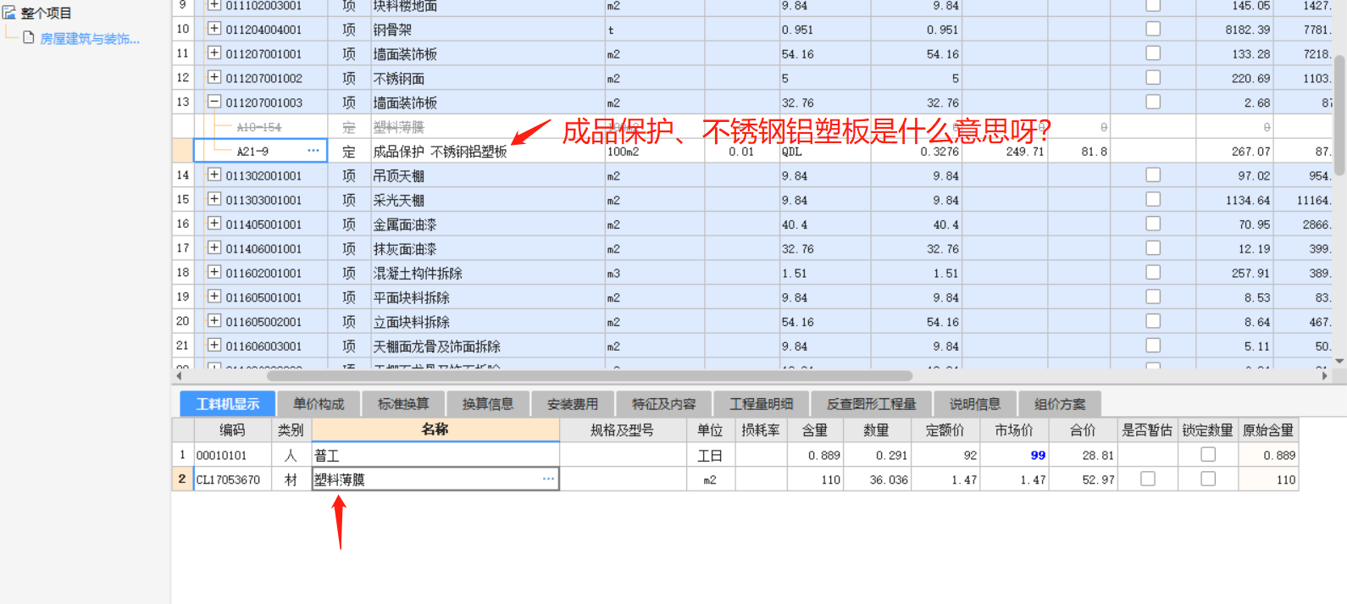The image size is (1347, 604).
Task: Open the ellipsis button beside A21-9 code
Action: [313, 151]
